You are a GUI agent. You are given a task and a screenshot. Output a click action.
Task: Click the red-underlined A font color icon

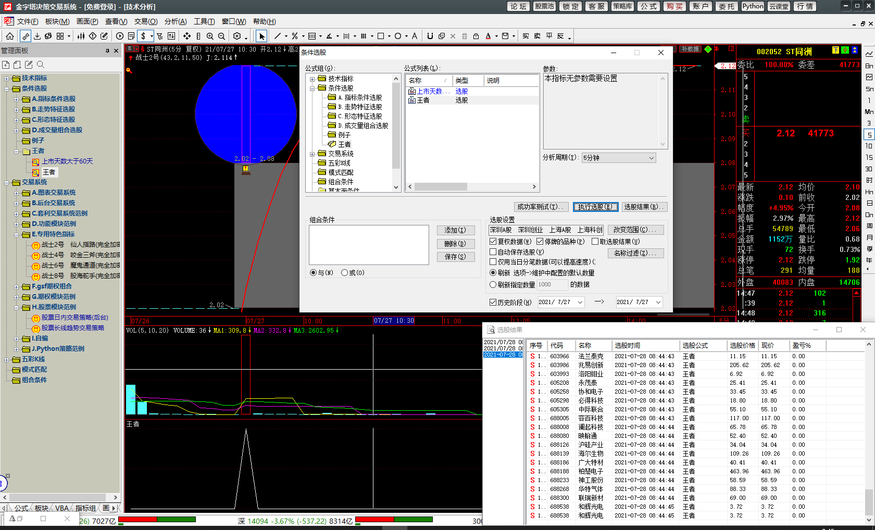click(488, 36)
